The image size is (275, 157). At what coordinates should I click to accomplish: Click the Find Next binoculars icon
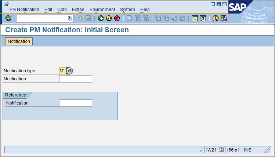click(146, 18)
